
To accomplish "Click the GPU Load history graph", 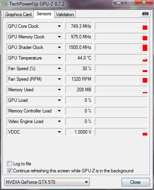I will 121,100.
